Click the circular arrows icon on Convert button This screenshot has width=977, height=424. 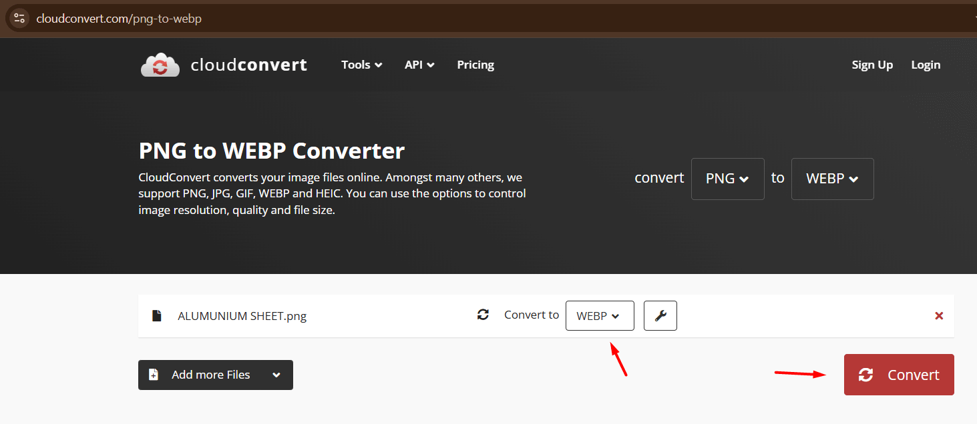[x=866, y=375]
